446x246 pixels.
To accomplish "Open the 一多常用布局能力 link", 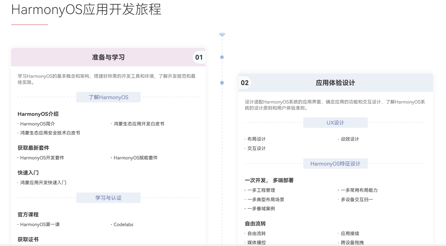I will point(359,190).
